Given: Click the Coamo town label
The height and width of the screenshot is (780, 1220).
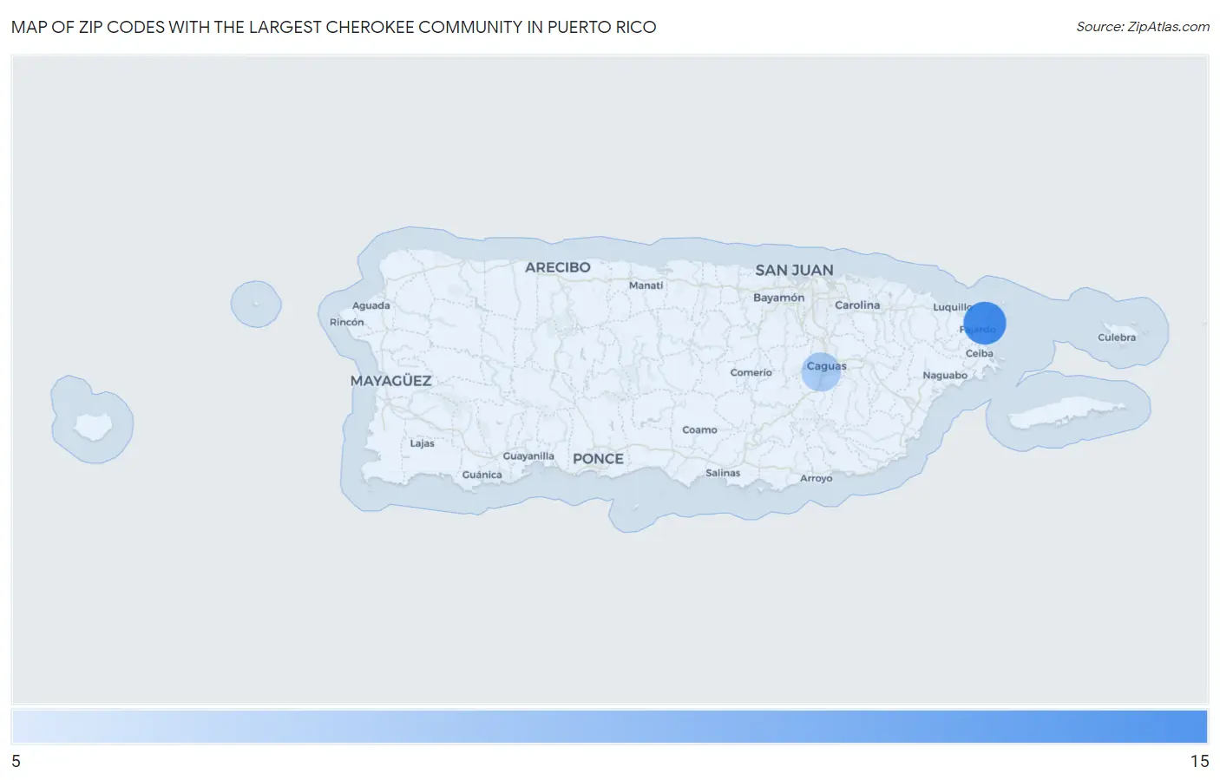Looking at the screenshot, I should point(699,430).
